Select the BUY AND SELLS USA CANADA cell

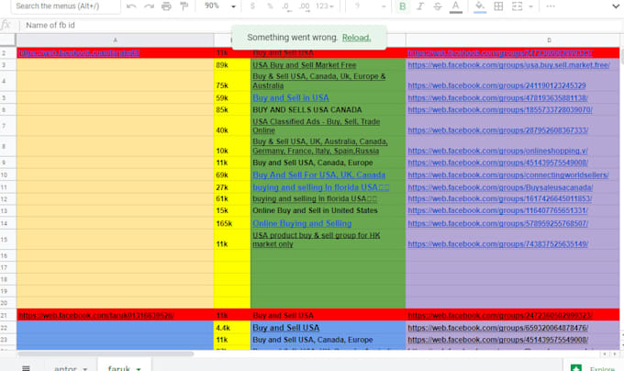pos(328,109)
